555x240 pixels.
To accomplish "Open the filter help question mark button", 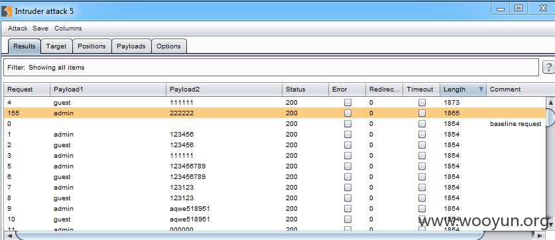I will click(x=549, y=67).
